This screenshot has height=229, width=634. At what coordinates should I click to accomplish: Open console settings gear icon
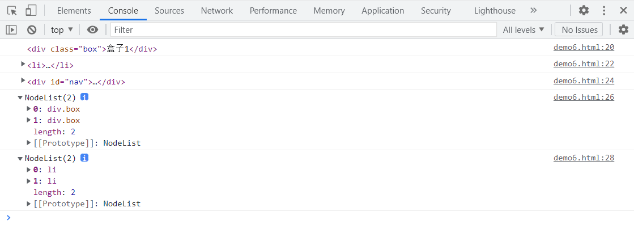[623, 29]
